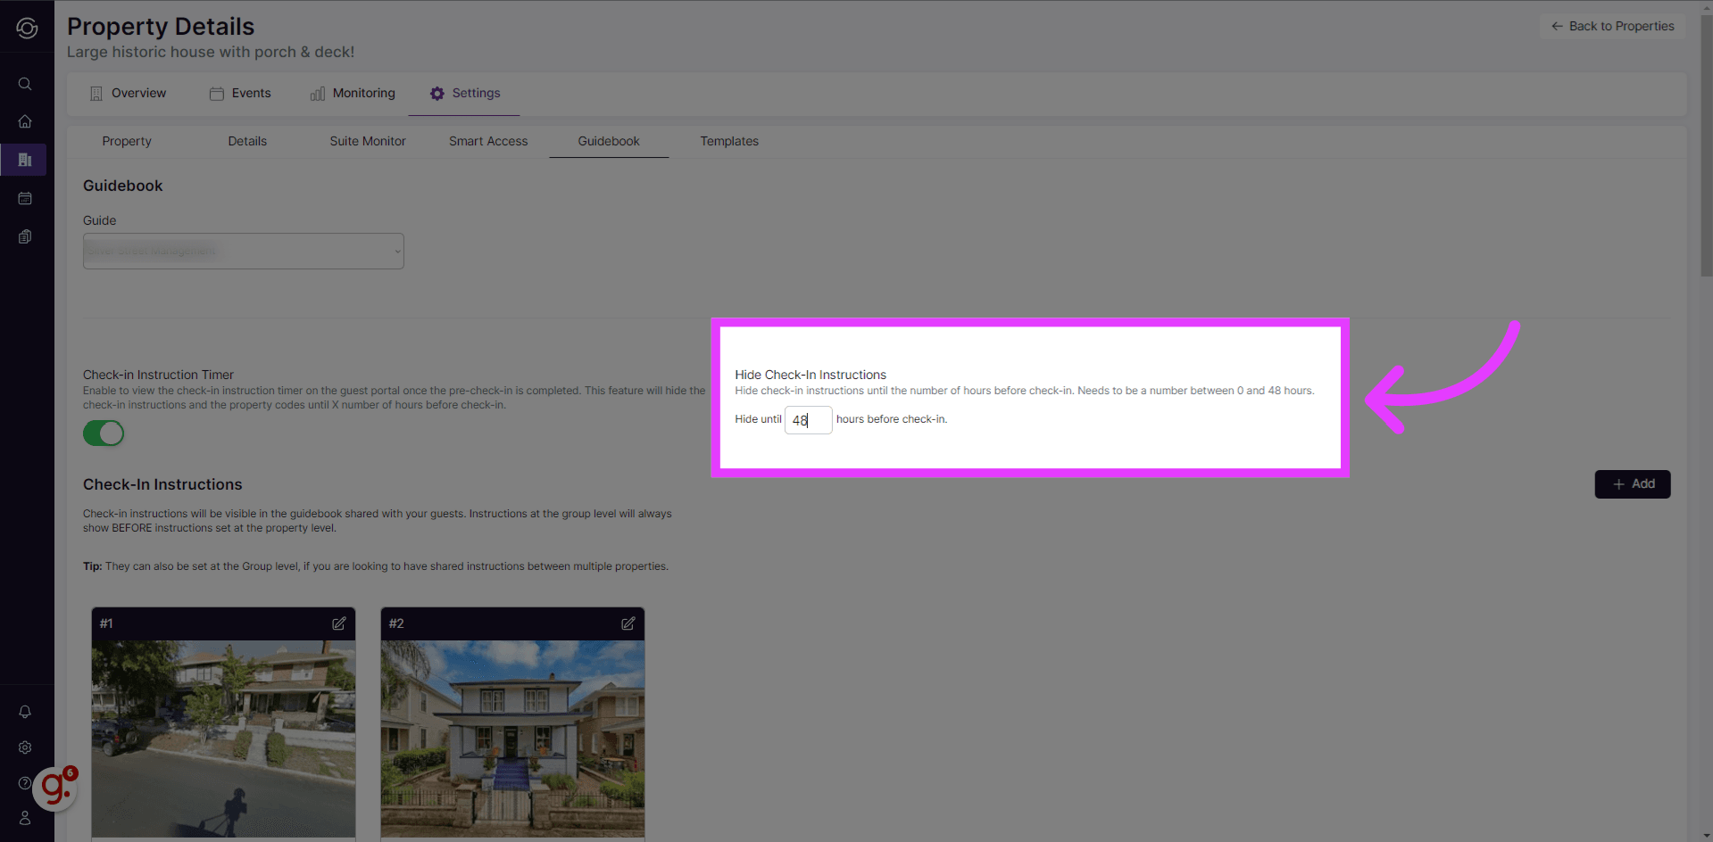Go to the Smart Access sub-tab
Viewport: 1713px width, 842px height.
point(488,141)
